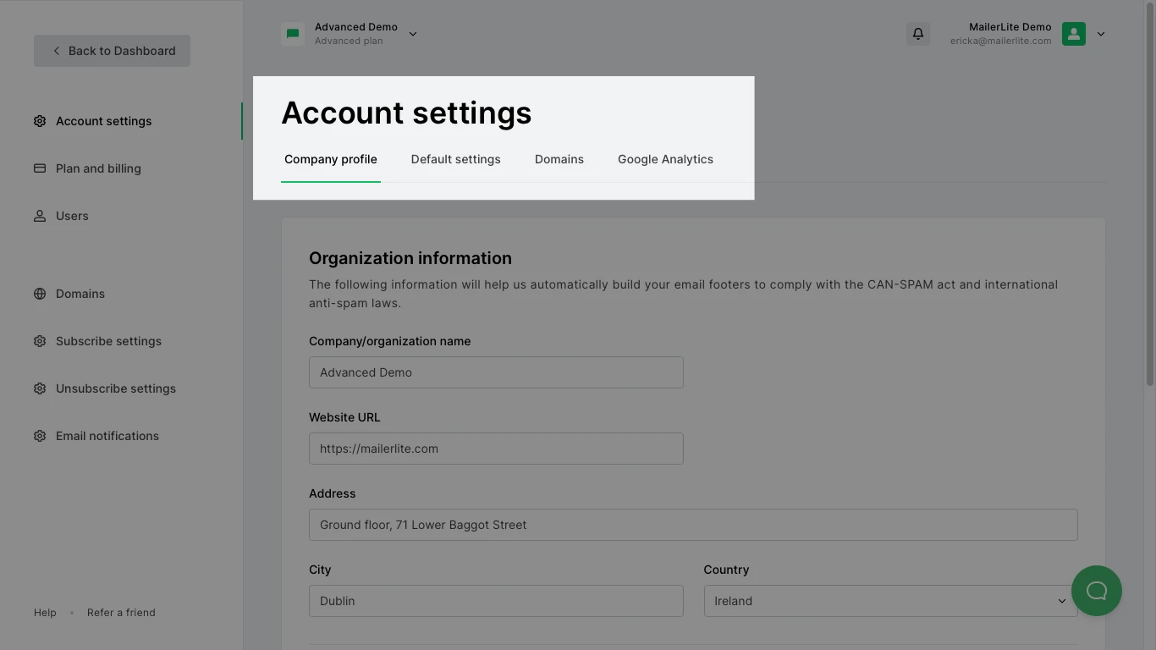Switch to the Default settings tab

point(455,159)
